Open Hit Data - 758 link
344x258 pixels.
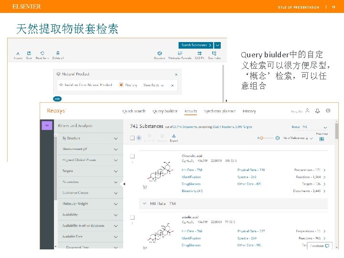tap(192, 170)
